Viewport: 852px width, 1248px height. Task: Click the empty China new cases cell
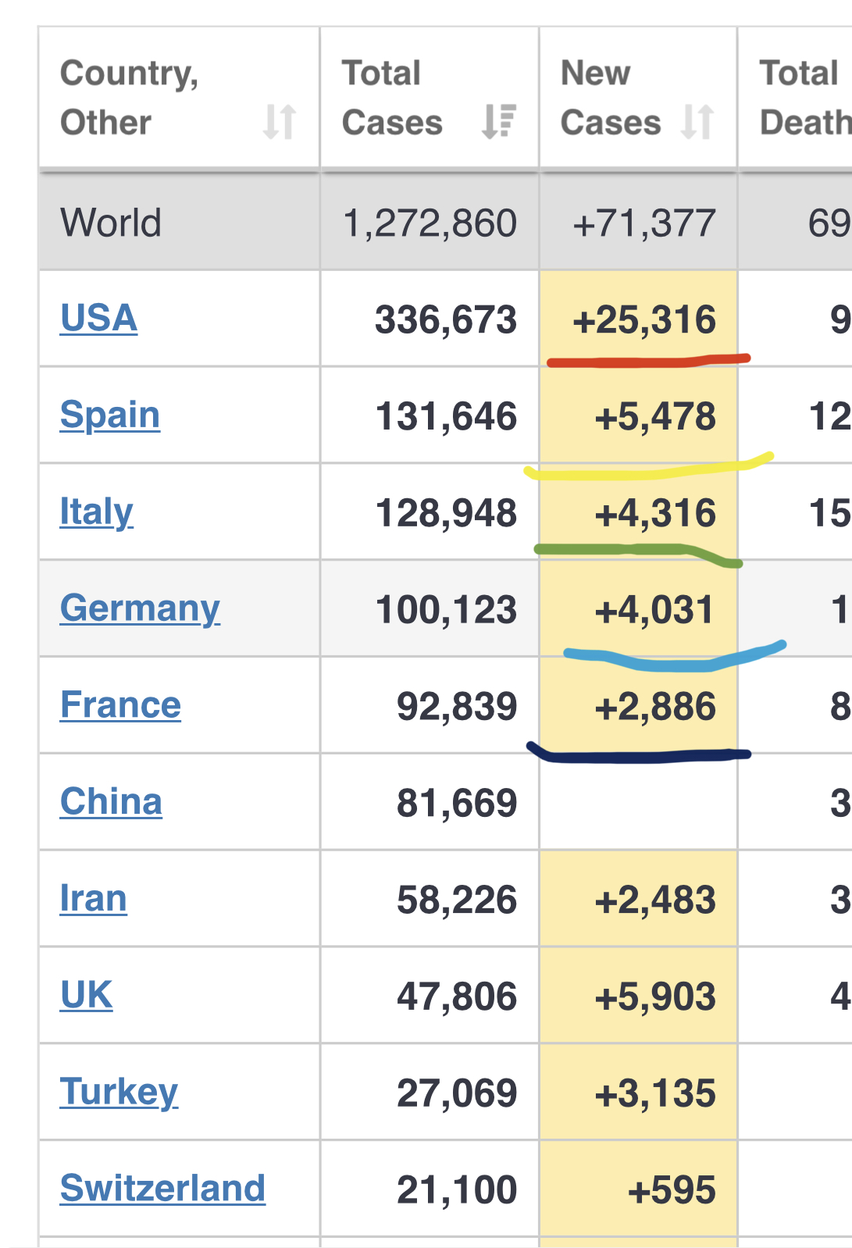[638, 802]
